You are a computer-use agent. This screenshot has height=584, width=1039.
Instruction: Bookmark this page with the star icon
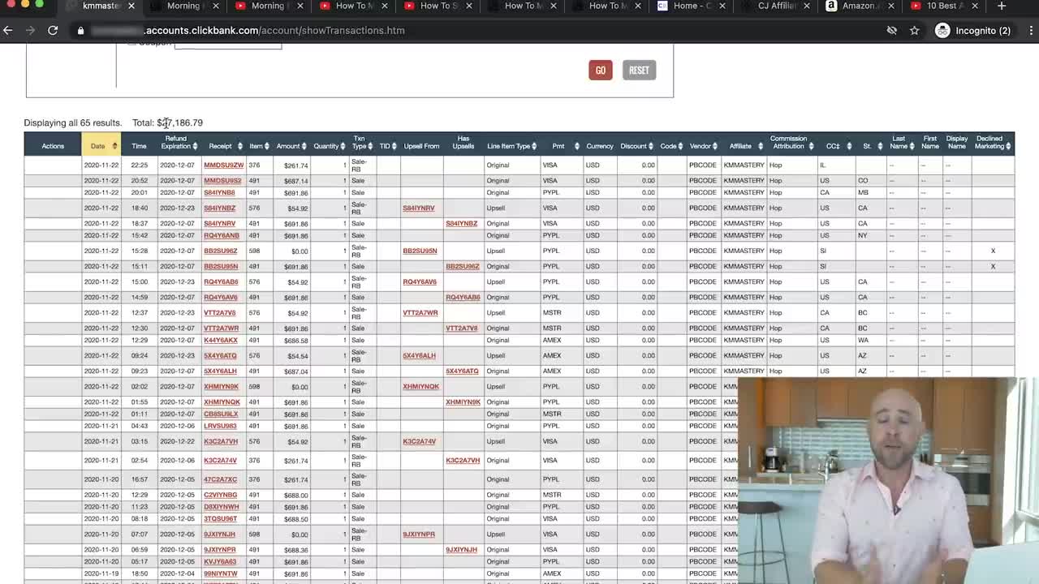point(915,30)
